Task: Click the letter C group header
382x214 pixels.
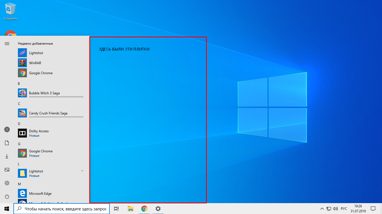Action: (19, 104)
